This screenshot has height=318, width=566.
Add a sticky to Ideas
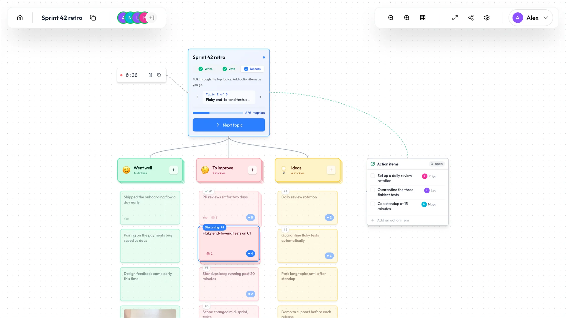click(x=331, y=170)
